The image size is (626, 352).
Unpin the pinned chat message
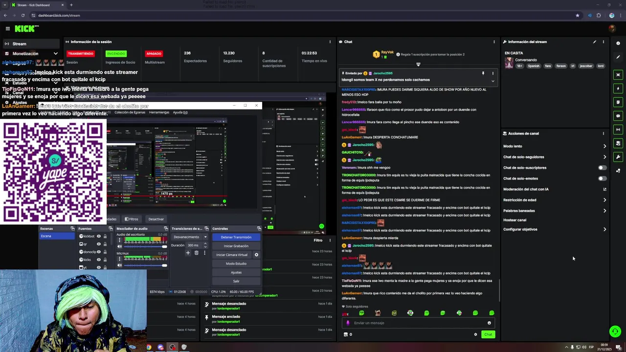(x=483, y=73)
